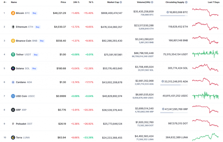Image resolution: width=223 pixels, height=142 pixels.
Task: Click info icon beside Cardano supply
Action: pos(163,82)
